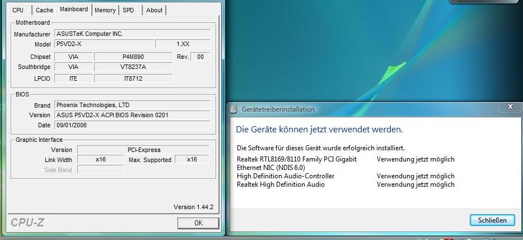523x240 pixels.
Task: Click the LPCIO vendor field ITE
Action: (x=73, y=79)
